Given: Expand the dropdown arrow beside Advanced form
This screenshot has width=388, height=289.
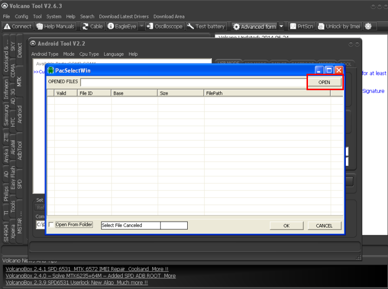Looking at the screenshot, I should 281,26.
